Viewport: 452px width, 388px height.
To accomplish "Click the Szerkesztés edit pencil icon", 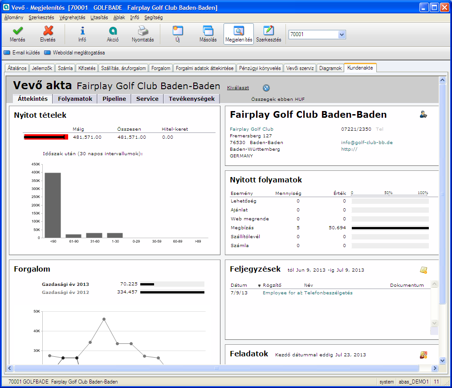I will (x=269, y=31).
